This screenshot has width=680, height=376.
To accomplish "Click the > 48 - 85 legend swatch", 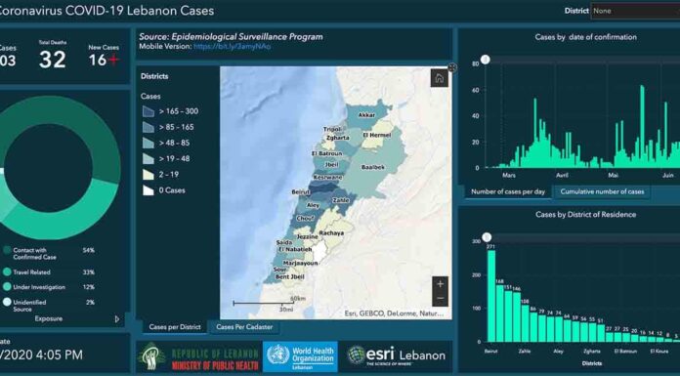I will tap(149, 144).
